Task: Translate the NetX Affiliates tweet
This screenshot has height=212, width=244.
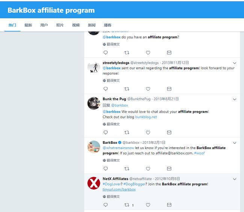Action: [111, 197]
